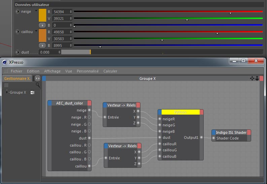Click the zoom arrow icon in the Groupe X header
The width and height of the screenshot is (267, 184).
(257, 79)
